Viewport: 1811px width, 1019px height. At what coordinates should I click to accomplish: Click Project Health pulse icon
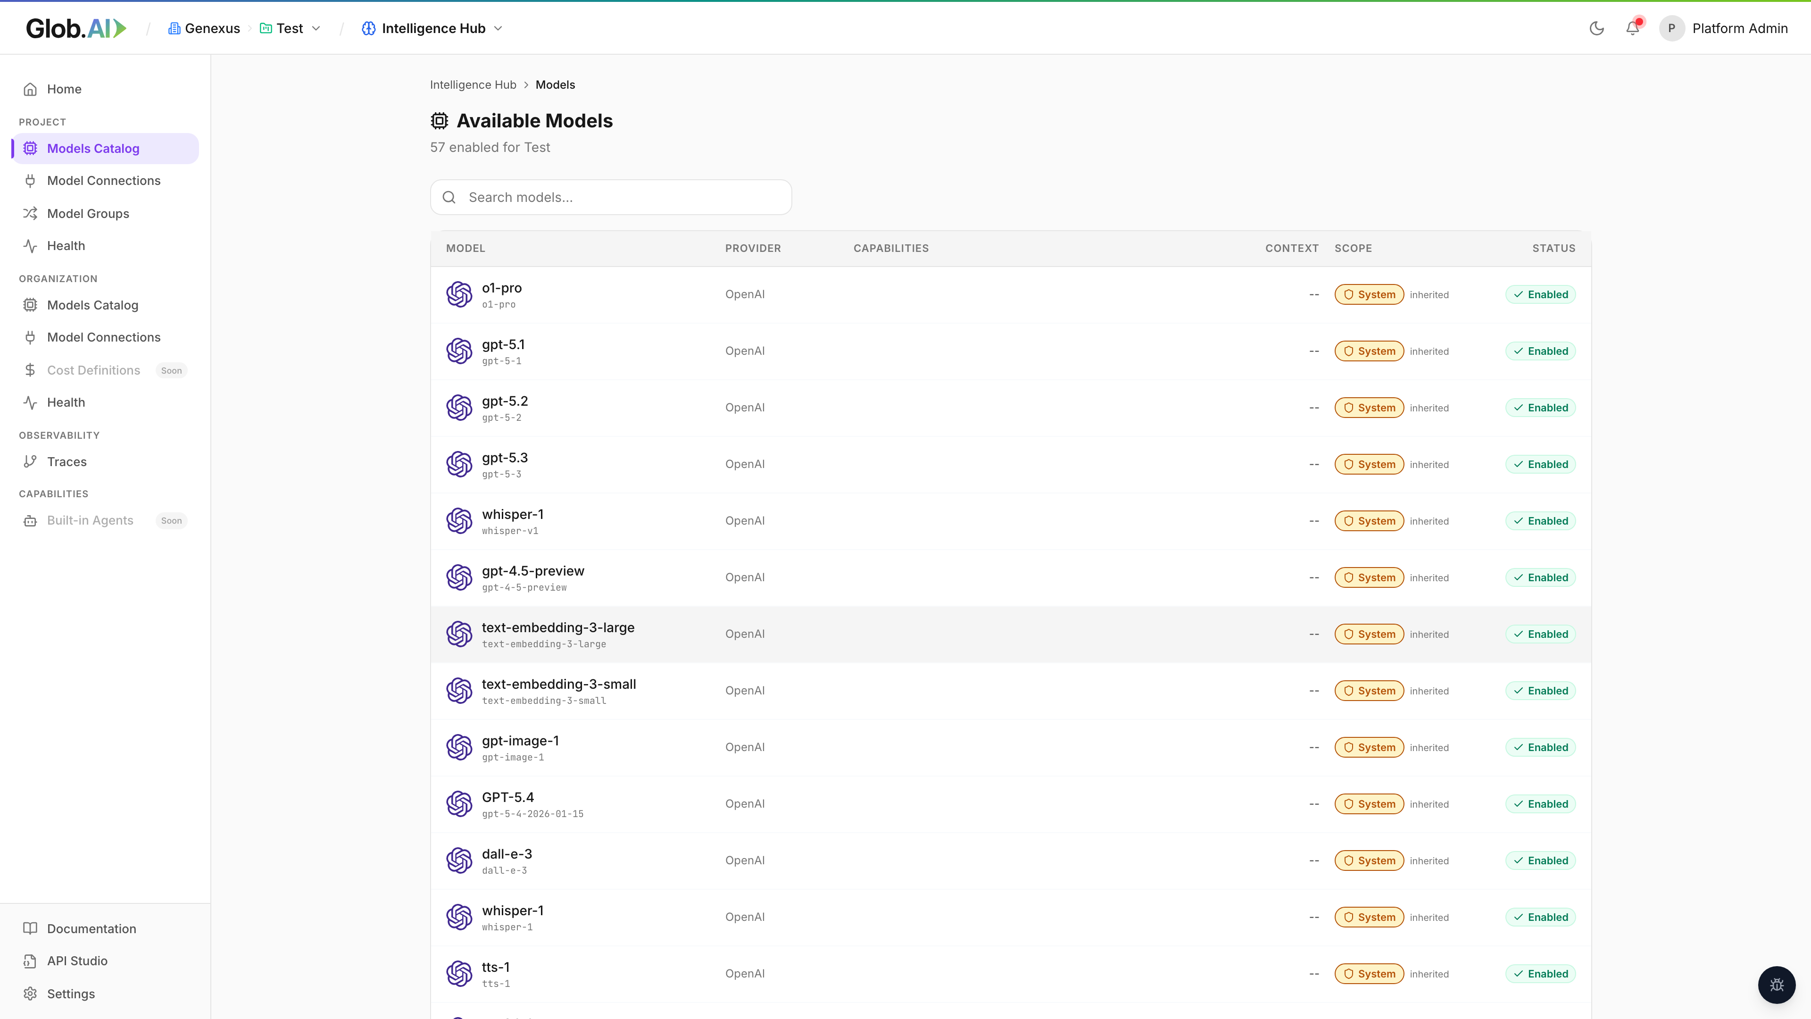(30, 245)
